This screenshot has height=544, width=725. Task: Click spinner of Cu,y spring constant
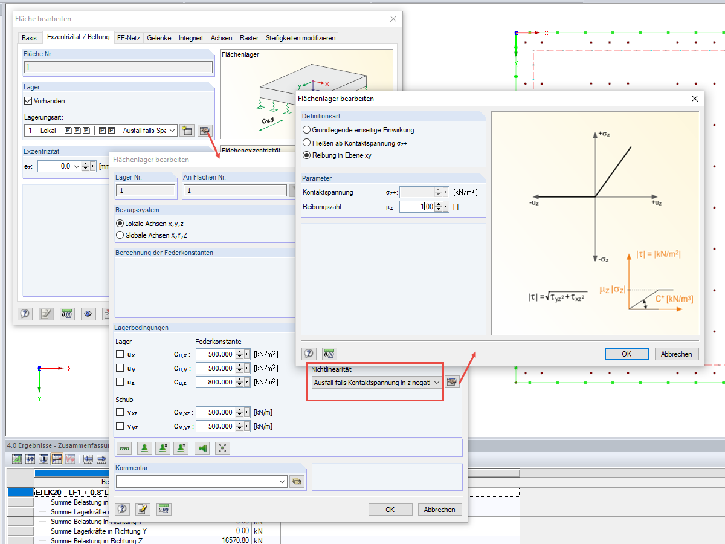[x=239, y=368]
